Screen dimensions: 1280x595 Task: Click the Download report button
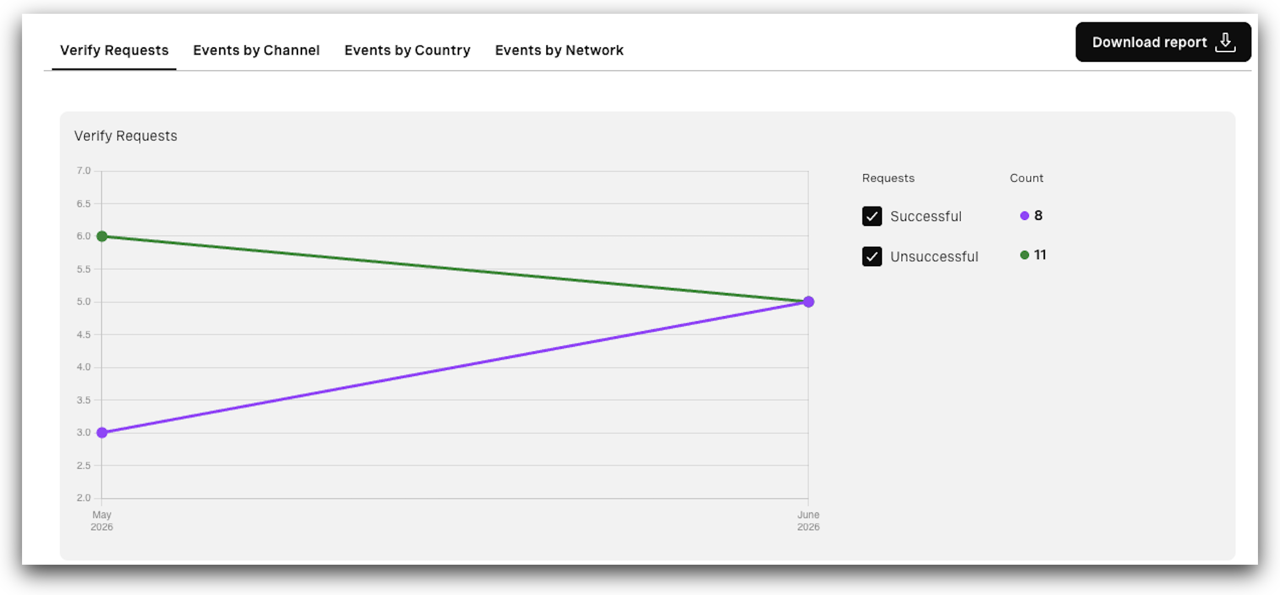1163,42
